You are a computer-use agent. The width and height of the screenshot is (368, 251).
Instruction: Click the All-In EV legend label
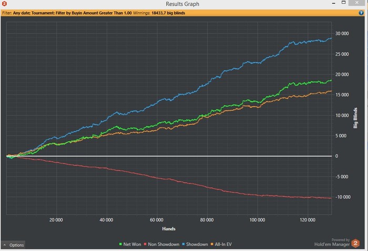tap(223, 244)
